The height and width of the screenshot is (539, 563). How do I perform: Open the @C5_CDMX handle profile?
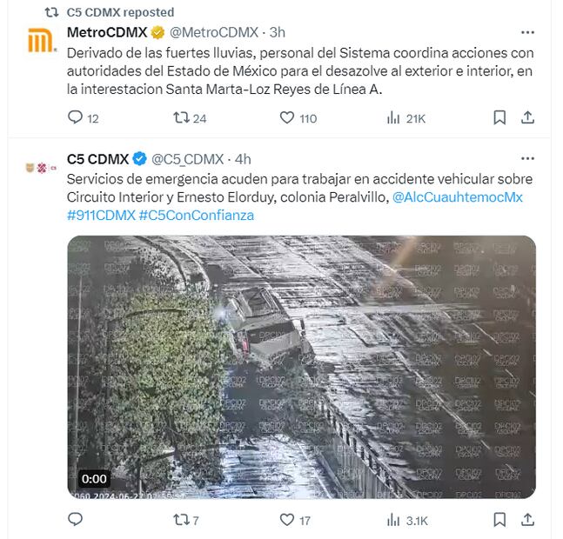click(187, 159)
